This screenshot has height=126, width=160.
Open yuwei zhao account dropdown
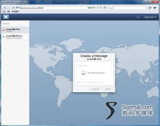pyautogui.click(x=150, y=17)
